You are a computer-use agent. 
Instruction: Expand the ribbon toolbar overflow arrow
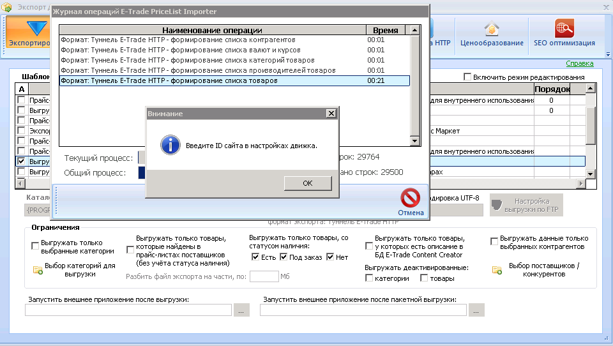[609, 54]
